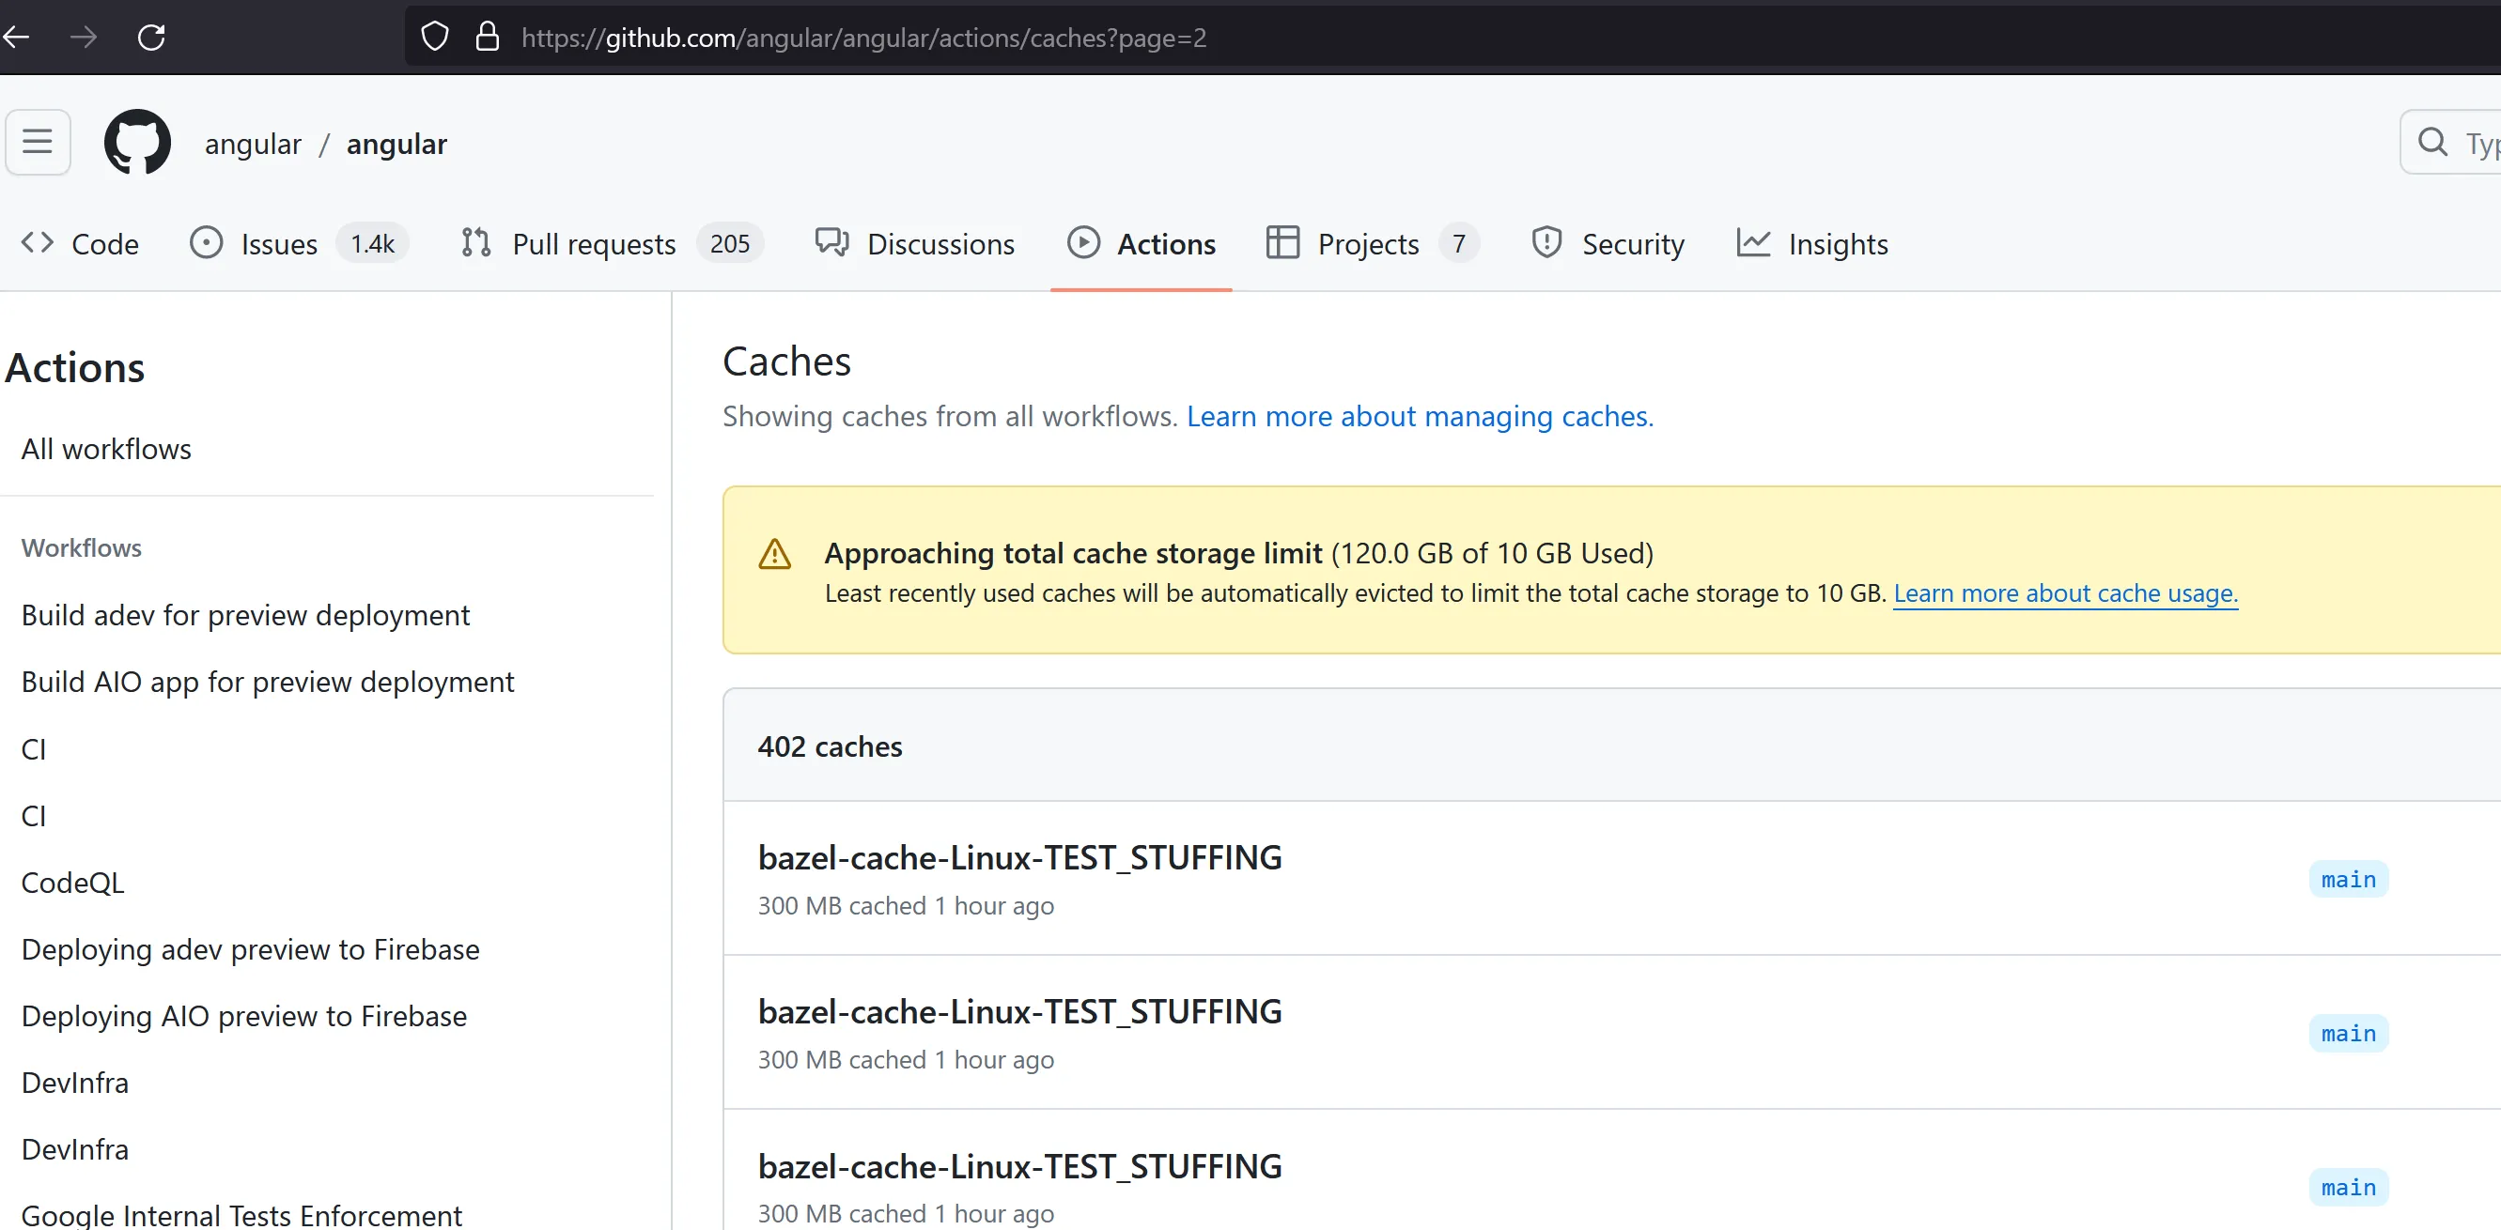The height and width of the screenshot is (1230, 2501).
Task: Open Learn more about managing caches link
Action: point(1420,416)
